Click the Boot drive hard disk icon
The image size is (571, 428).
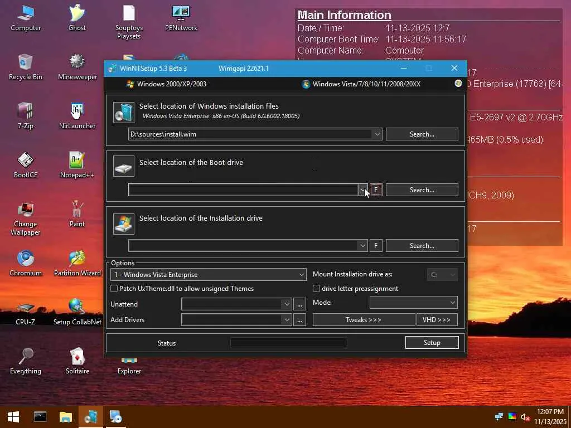pos(124,166)
